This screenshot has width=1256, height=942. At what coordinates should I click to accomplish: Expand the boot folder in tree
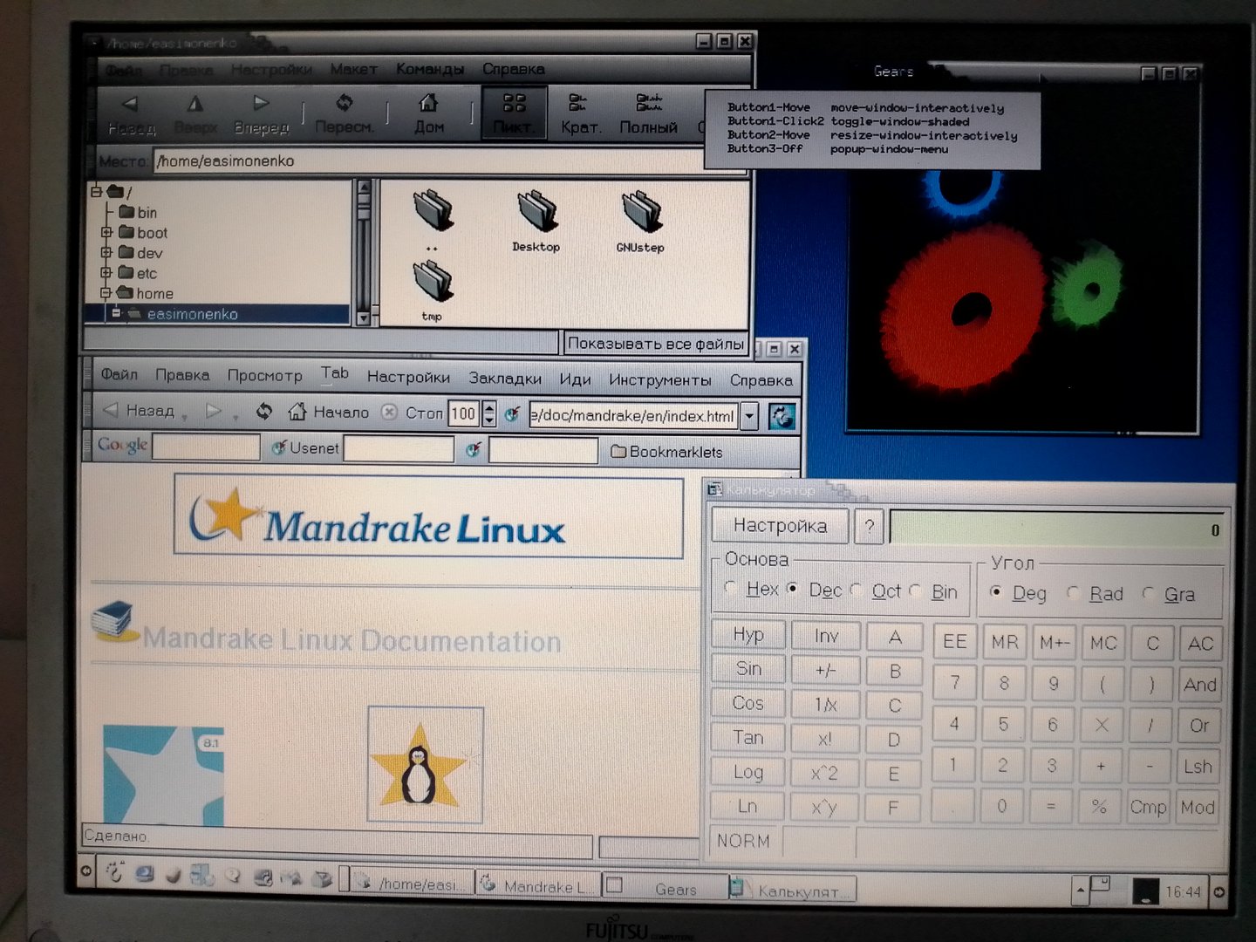[x=106, y=232]
